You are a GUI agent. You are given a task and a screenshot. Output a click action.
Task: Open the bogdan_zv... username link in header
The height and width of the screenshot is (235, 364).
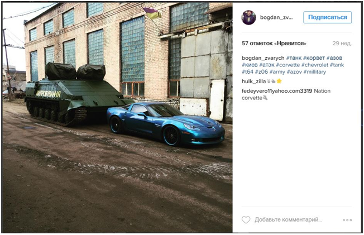(x=276, y=17)
